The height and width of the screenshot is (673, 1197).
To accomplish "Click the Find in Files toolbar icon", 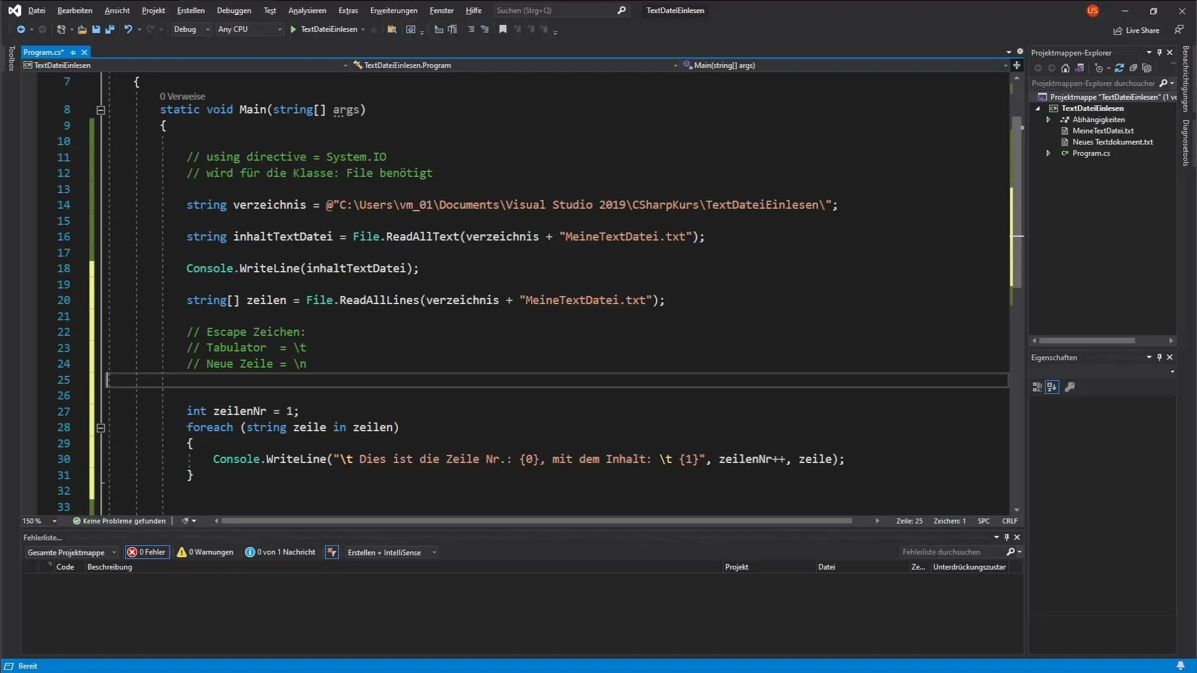I will (392, 29).
